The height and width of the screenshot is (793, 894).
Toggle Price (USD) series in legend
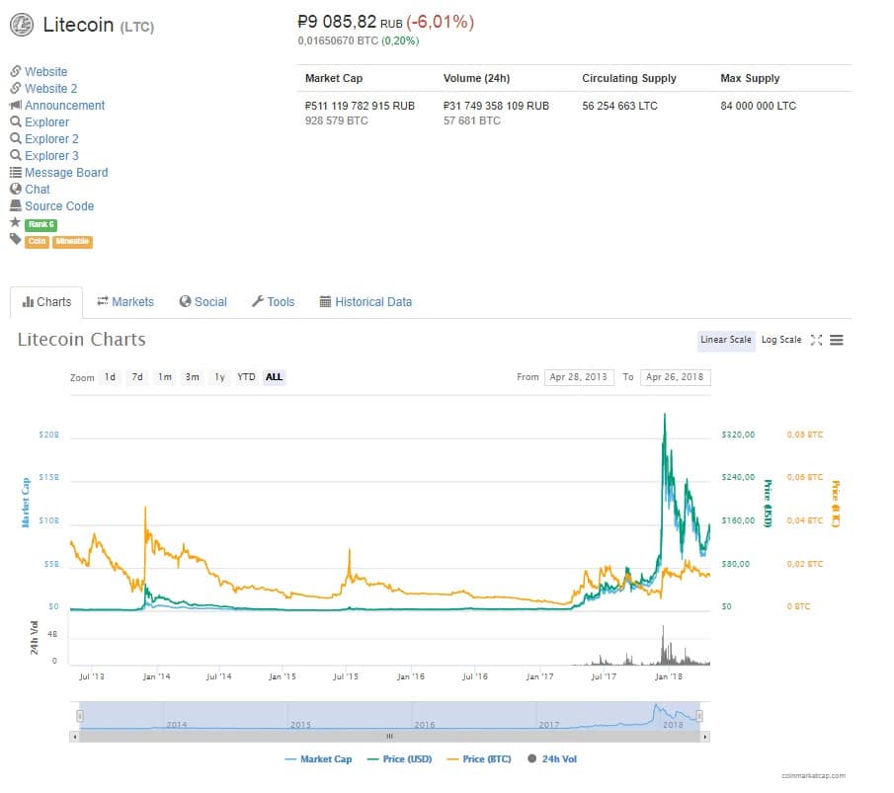[x=399, y=759]
